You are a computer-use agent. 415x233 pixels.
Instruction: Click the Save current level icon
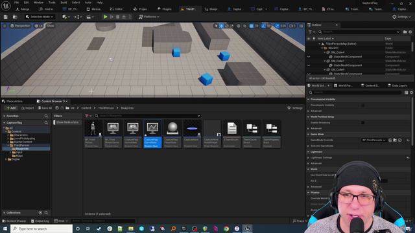click(6, 17)
